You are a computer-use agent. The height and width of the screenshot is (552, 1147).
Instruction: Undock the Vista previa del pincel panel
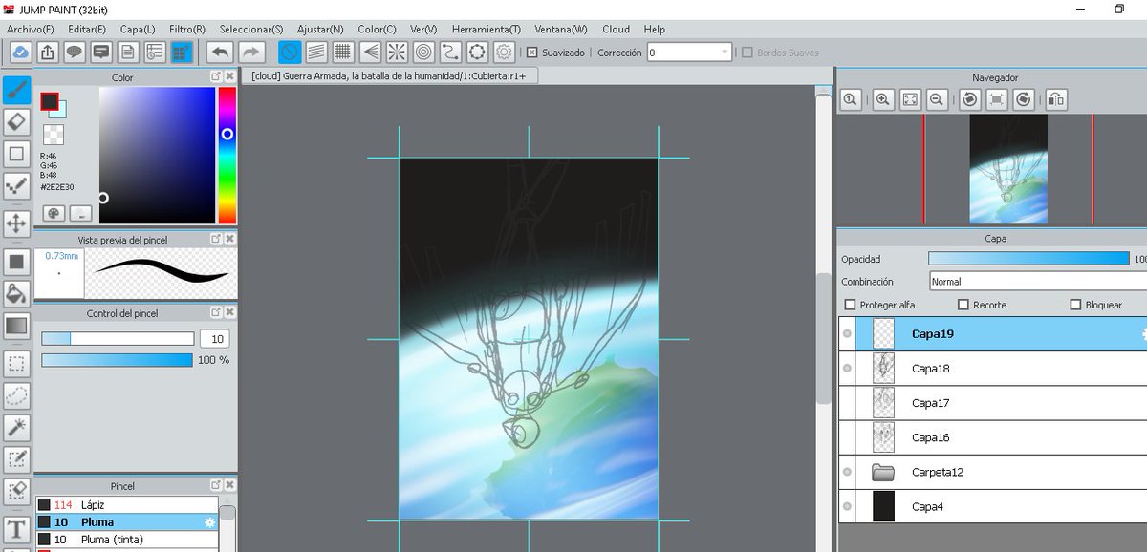pos(217,239)
